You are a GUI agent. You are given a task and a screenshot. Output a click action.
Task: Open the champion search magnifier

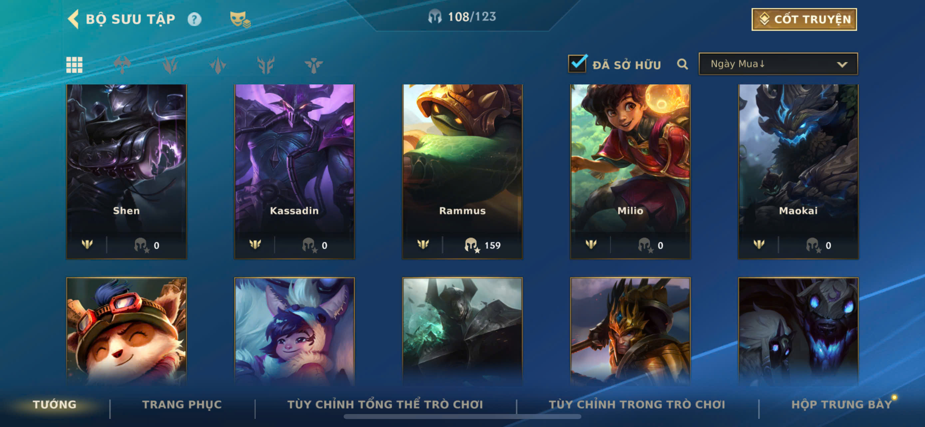click(682, 64)
